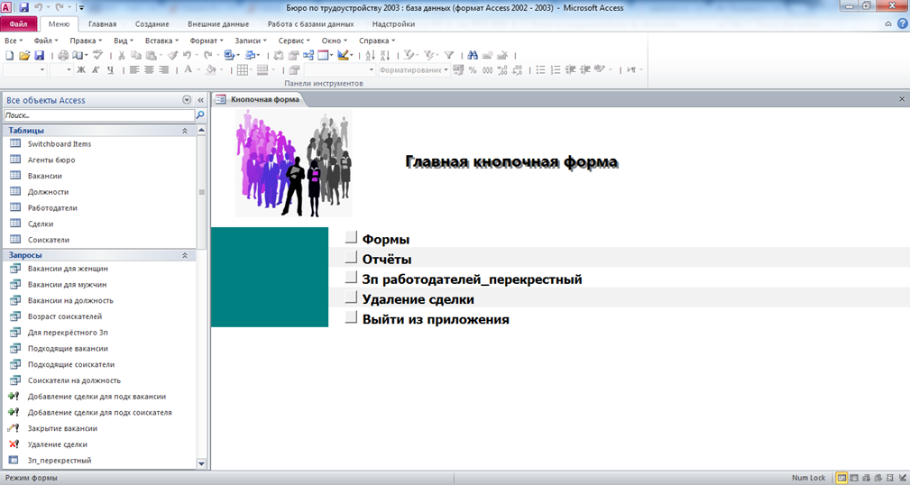
Task: Click the new blank document icon
Action: click(x=9, y=55)
